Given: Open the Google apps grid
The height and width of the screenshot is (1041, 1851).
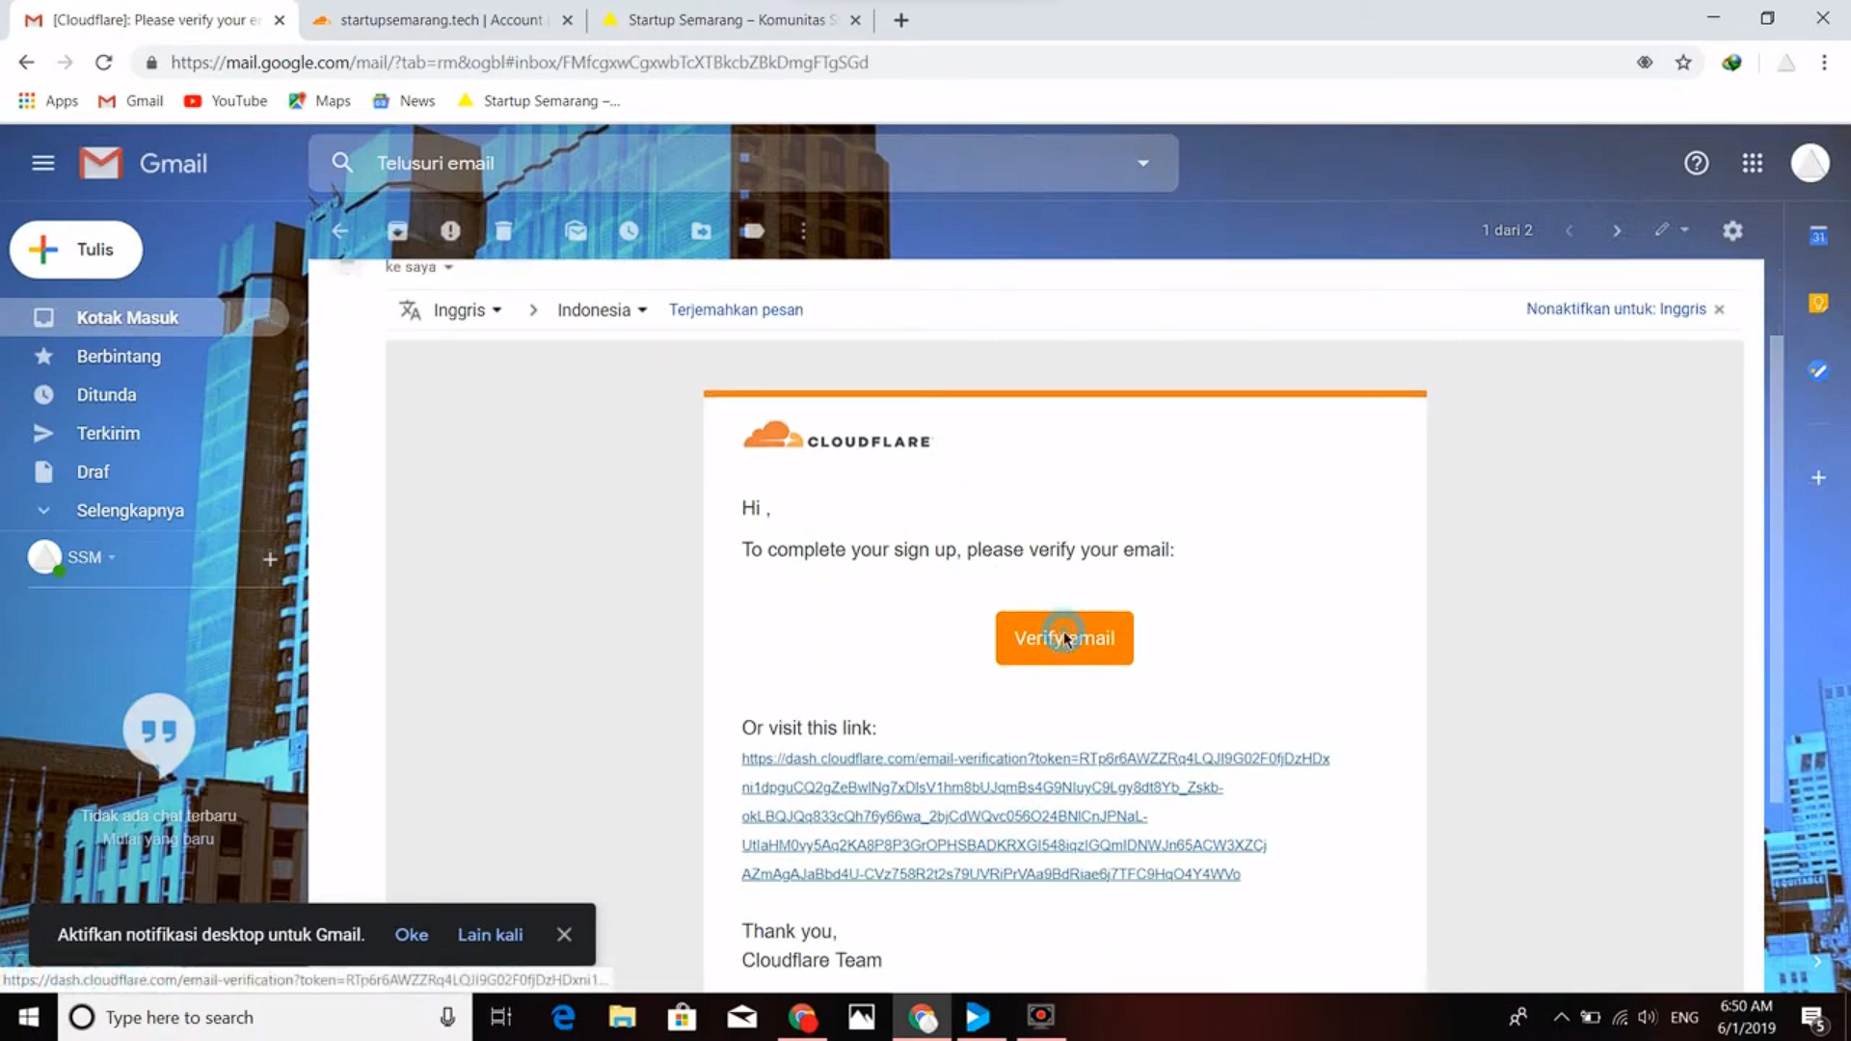Looking at the screenshot, I should pyautogui.click(x=1753, y=163).
